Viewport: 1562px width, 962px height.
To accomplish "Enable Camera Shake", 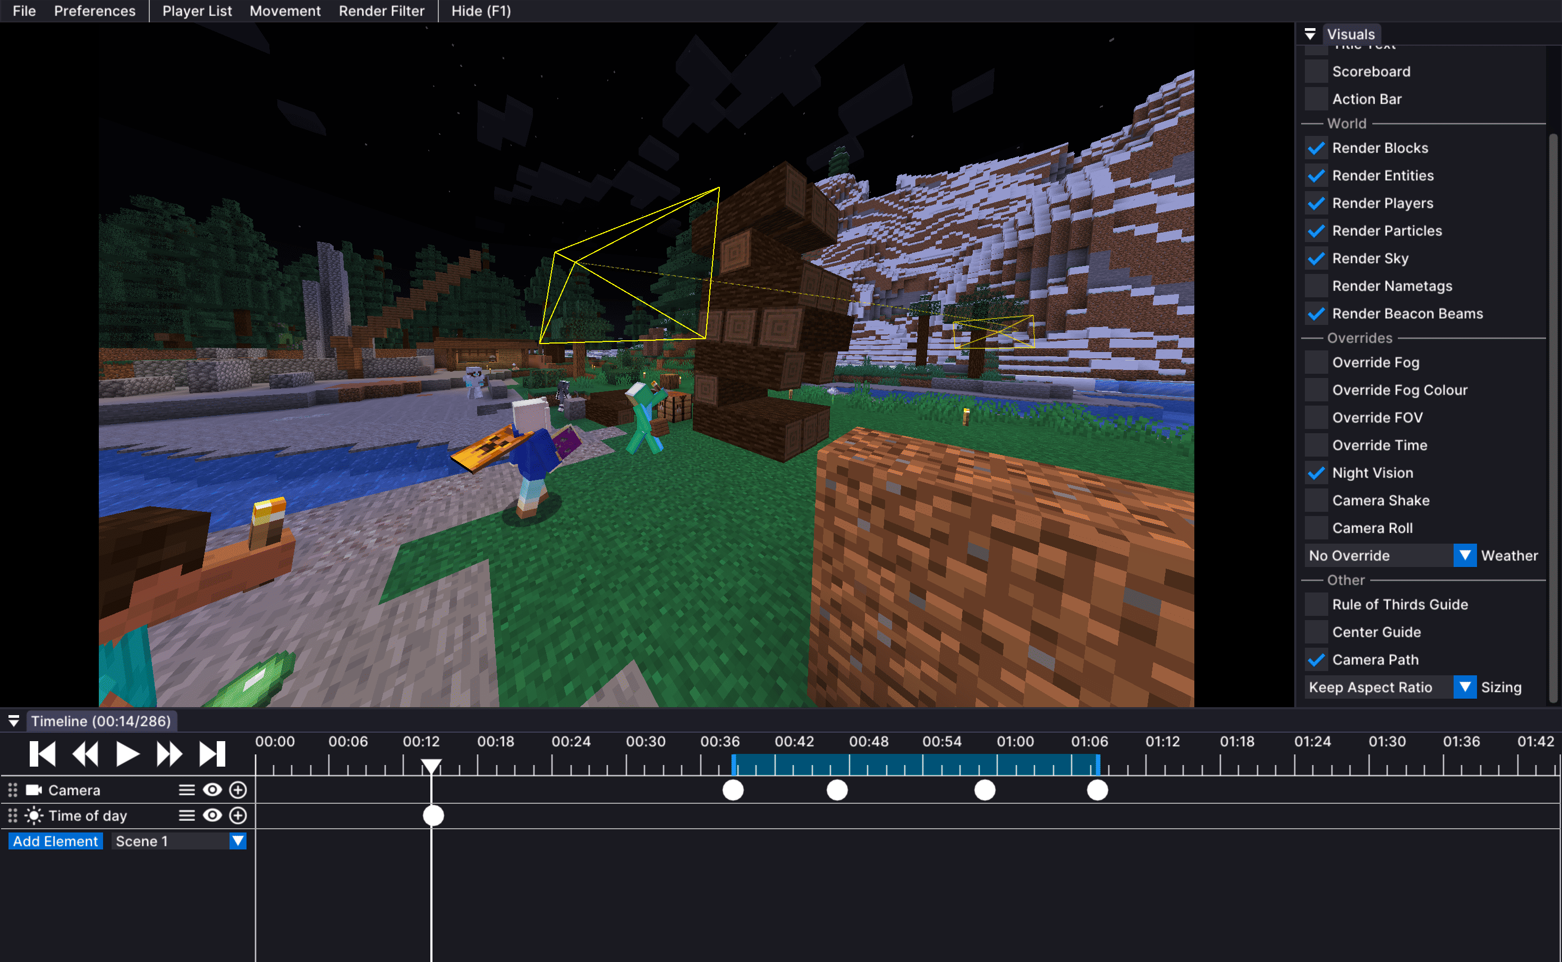I will coord(1315,501).
